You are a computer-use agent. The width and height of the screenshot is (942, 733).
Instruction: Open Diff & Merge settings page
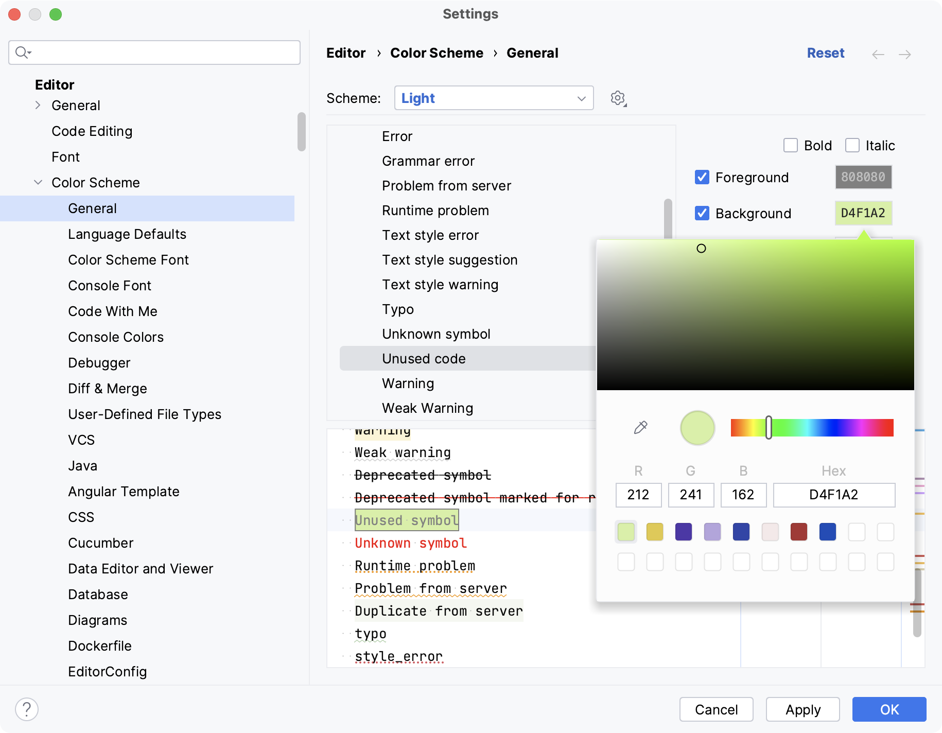coord(108,389)
